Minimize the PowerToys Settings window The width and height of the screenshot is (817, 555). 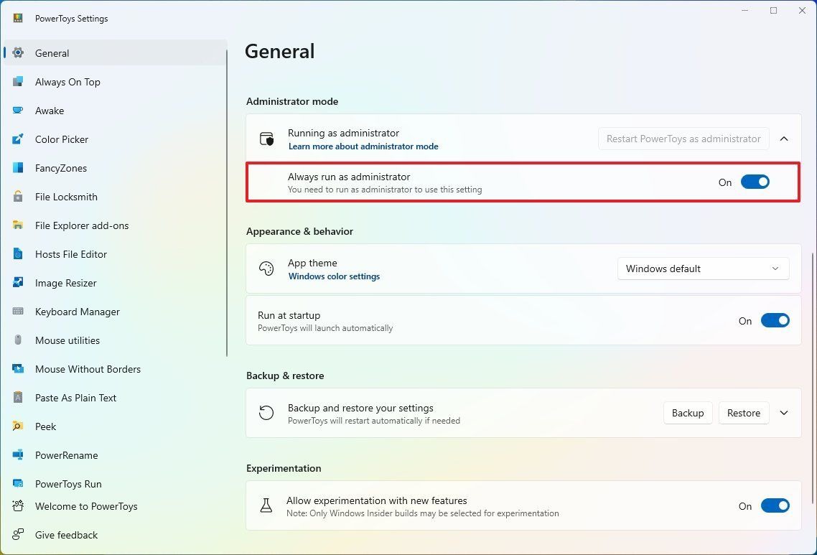[745, 11]
